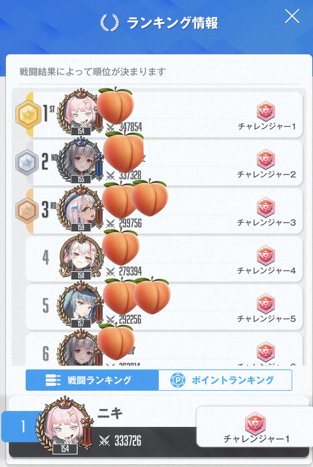Tap チャレンジャー1 trophy badge in first row
This screenshot has height=467, width=313.
pos(266,111)
